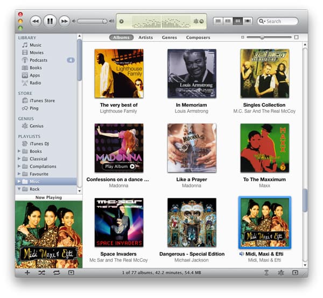Open the search magnifier dropdown

pos(262,21)
